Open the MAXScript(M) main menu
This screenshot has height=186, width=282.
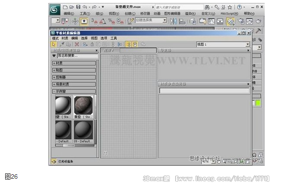pos(229,13)
